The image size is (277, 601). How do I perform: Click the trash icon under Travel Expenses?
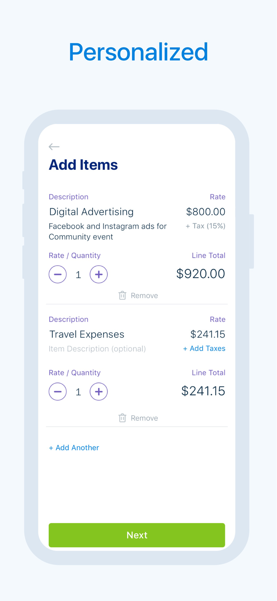coord(122,418)
